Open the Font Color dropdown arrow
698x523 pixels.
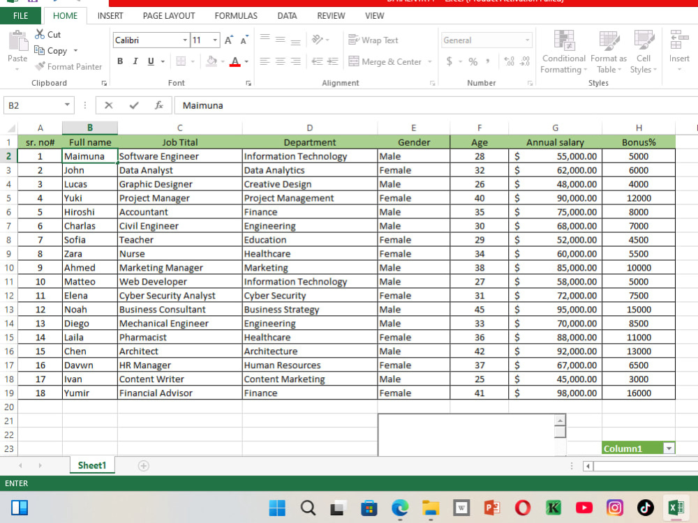246,61
